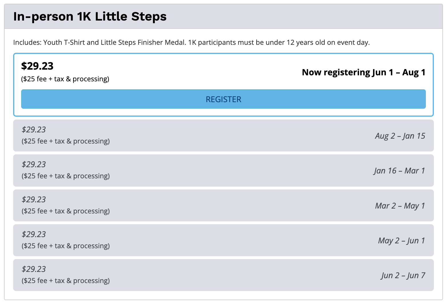Select the Jan 16 – Mar 1 date label
The image size is (447, 303).
(x=399, y=171)
